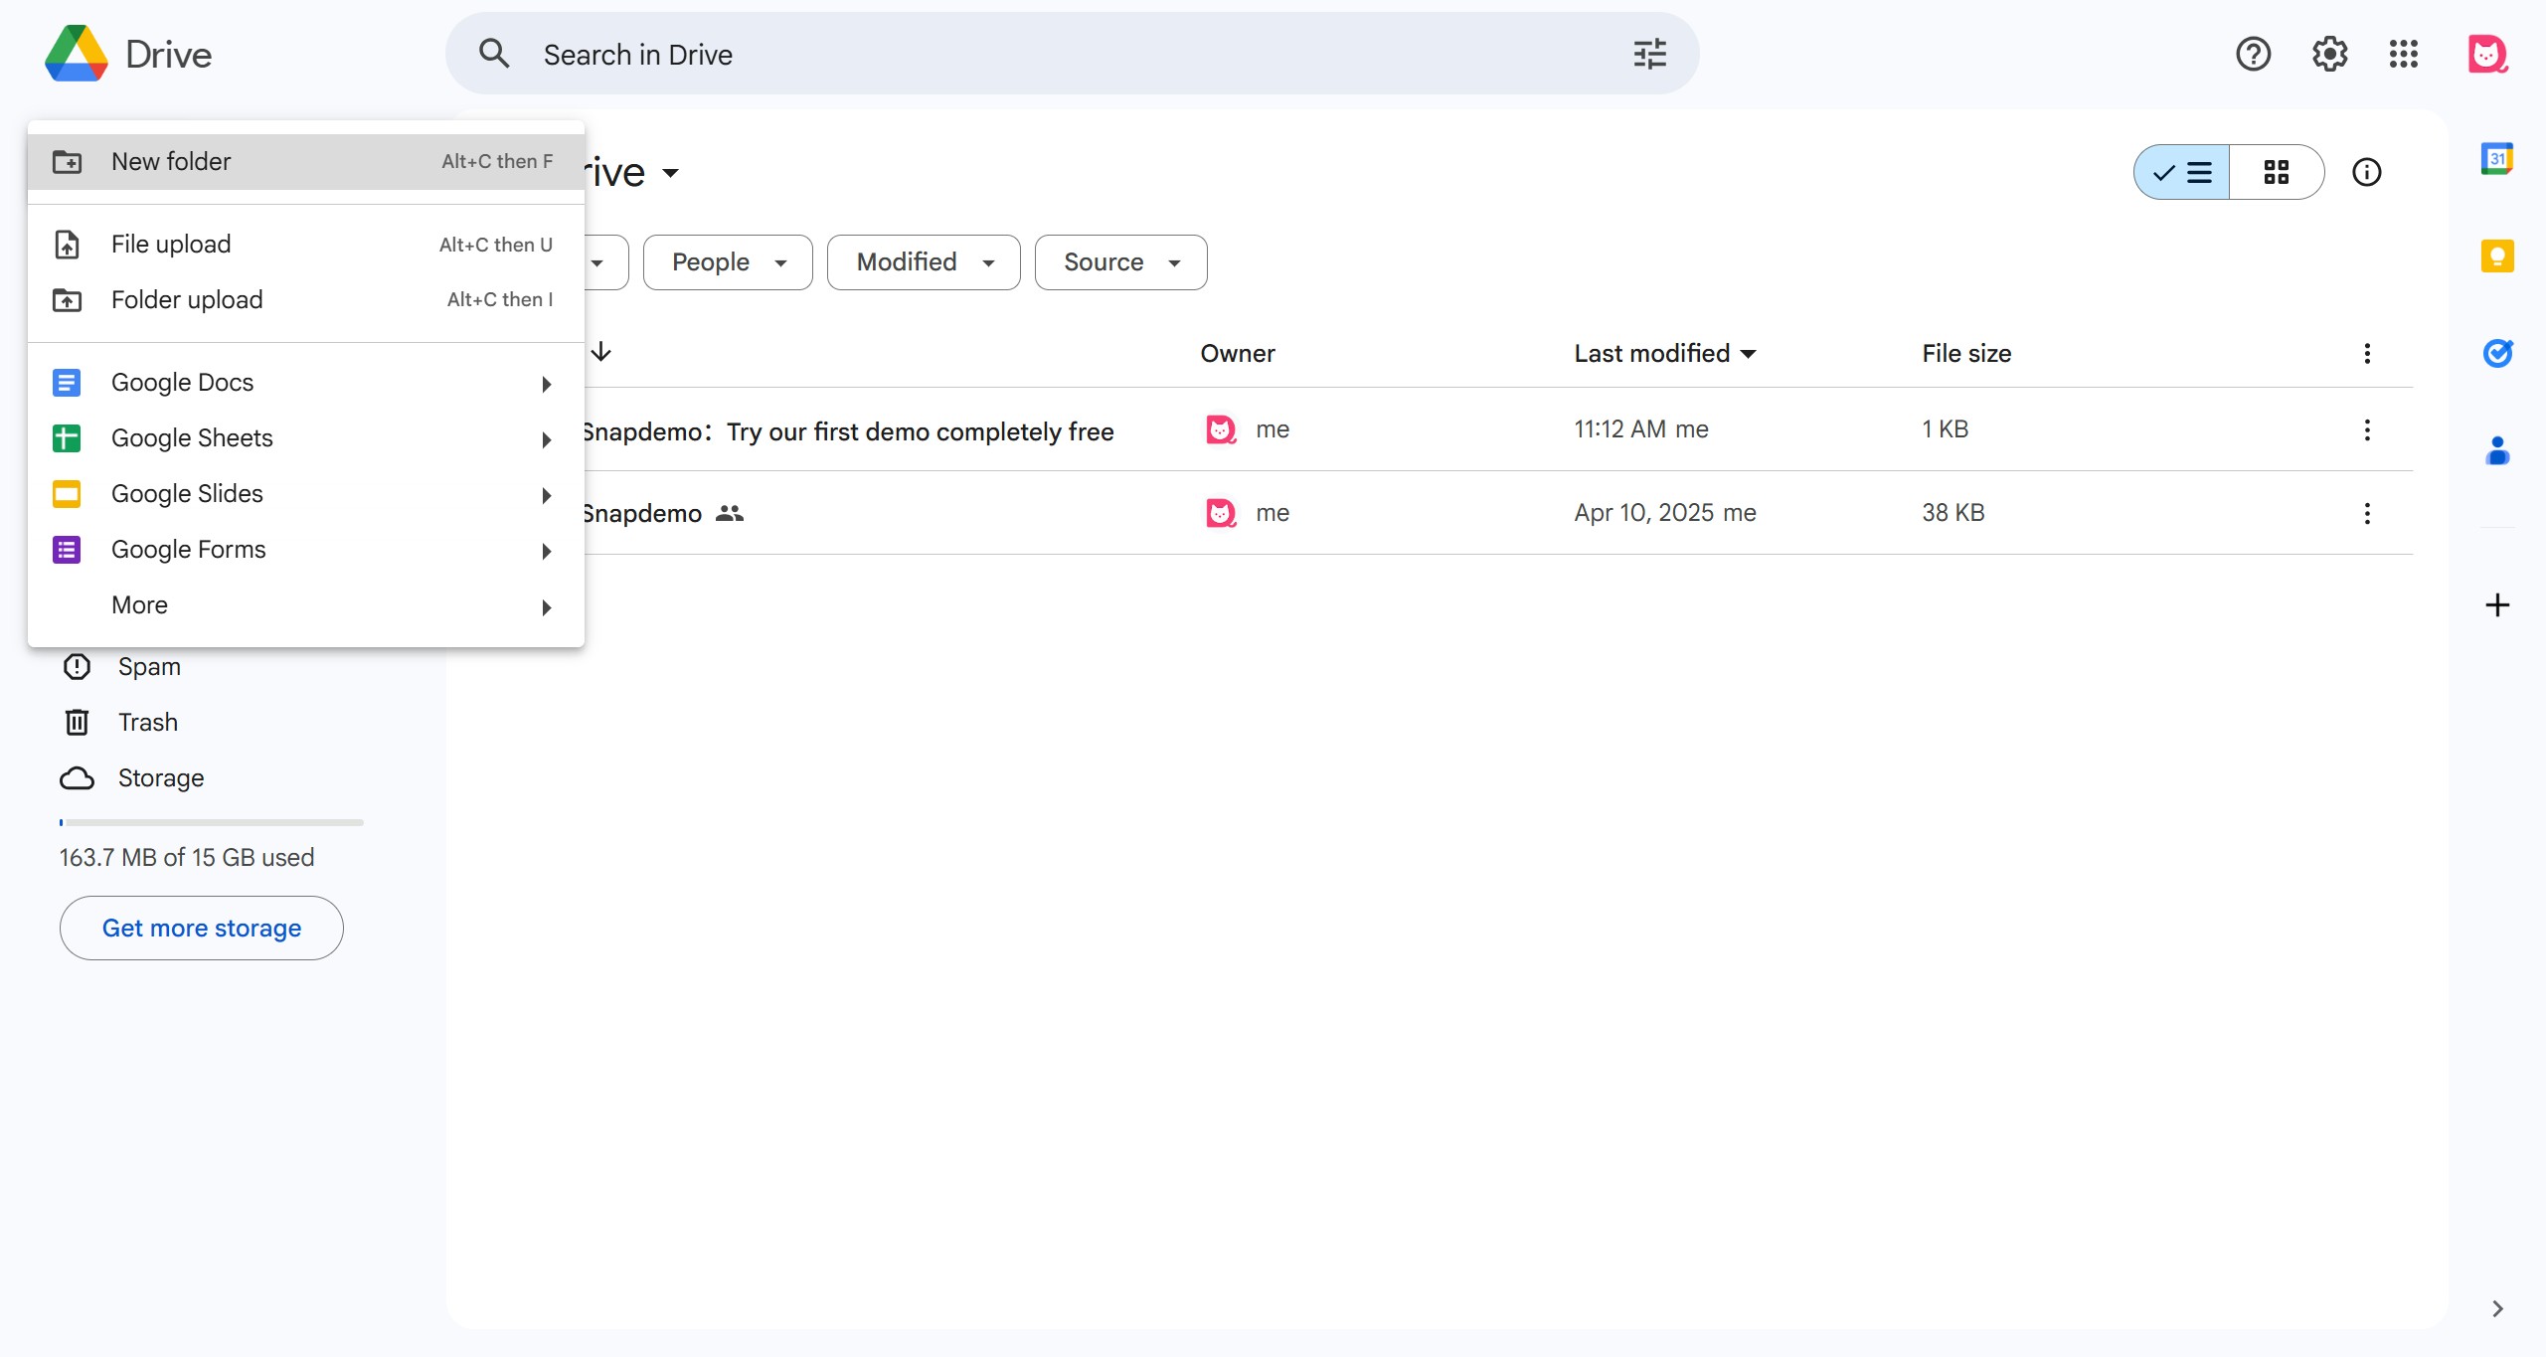Viewport: 2546px width, 1357px height.
Task: Click the Google Drive logo
Action: pos(77,54)
